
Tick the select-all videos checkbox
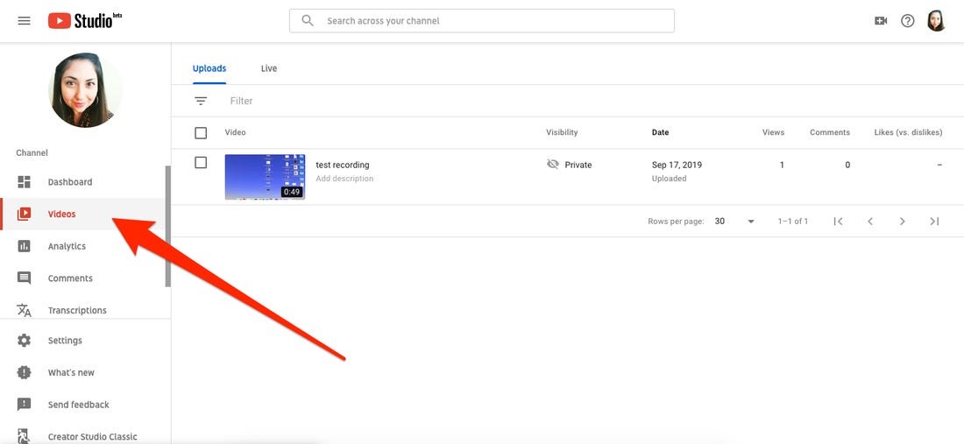point(201,132)
